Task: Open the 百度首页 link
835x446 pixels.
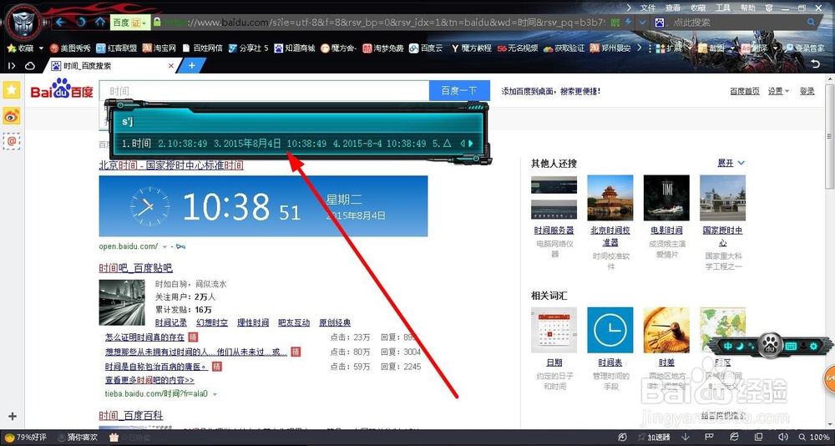Action: (745, 91)
